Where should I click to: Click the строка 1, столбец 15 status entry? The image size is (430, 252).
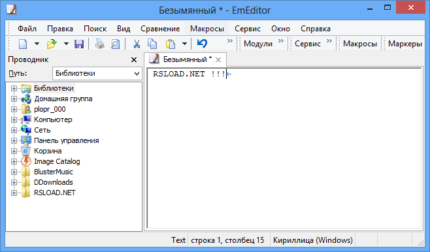click(x=227, y=240)
